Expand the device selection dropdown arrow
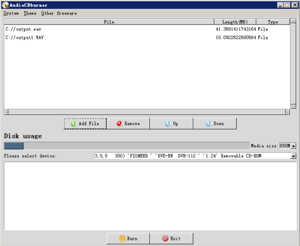Viewport: 300px width, 246px height. tap(293, 156)
